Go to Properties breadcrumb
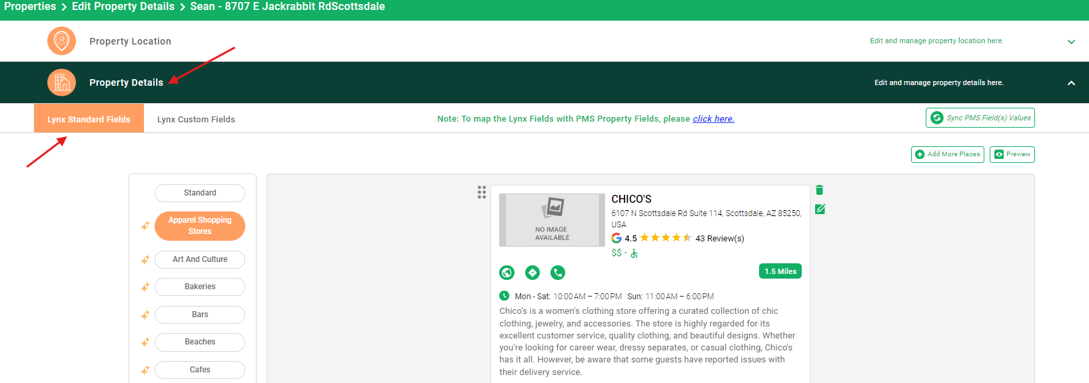This screenshot has height=383, width=1089. (30, 7)
